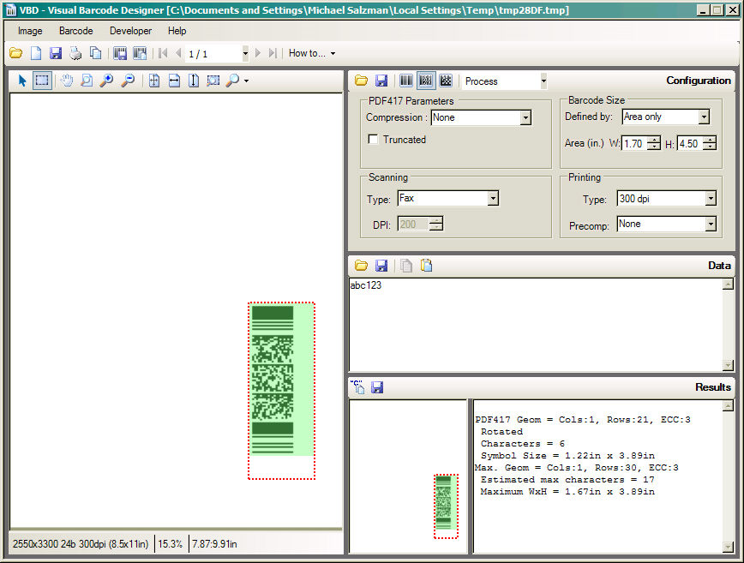Open the Scanning Type dropdown
Viewport: 744px width, 563px height.
point(493,198)
